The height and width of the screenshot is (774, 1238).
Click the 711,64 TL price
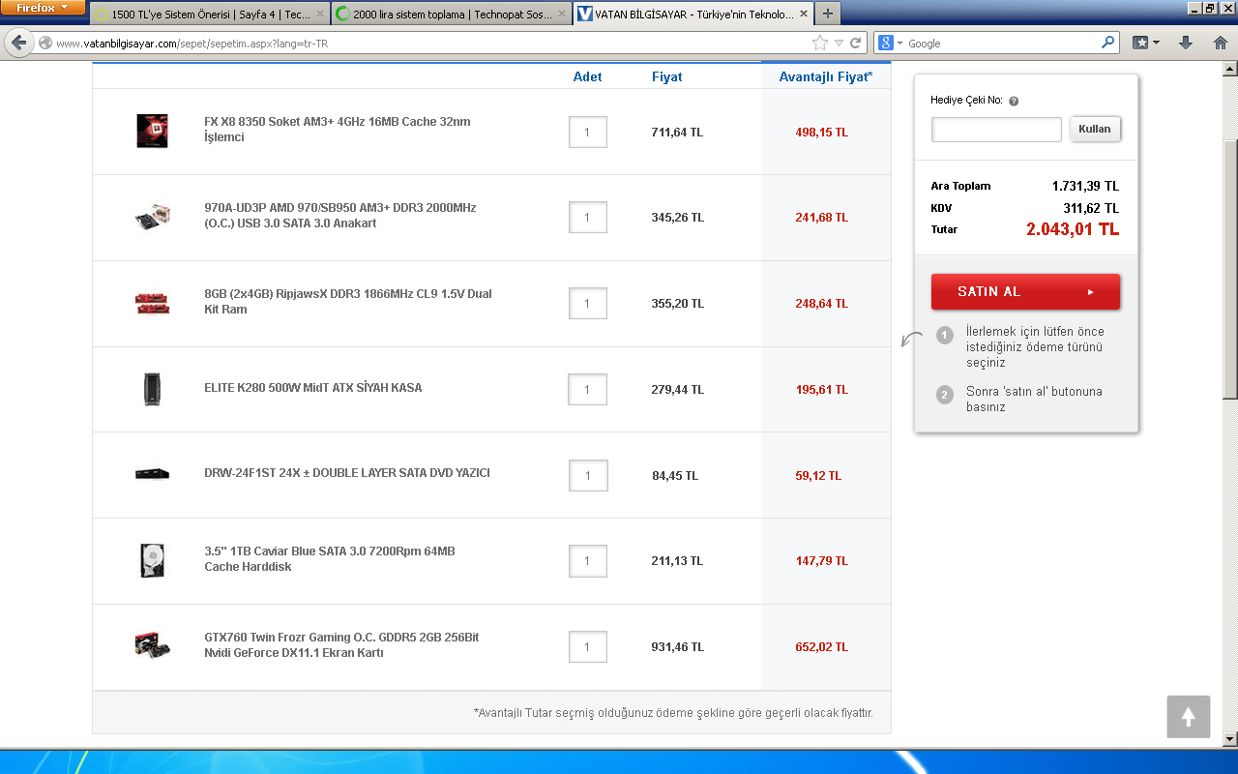(x=677, y=133)
